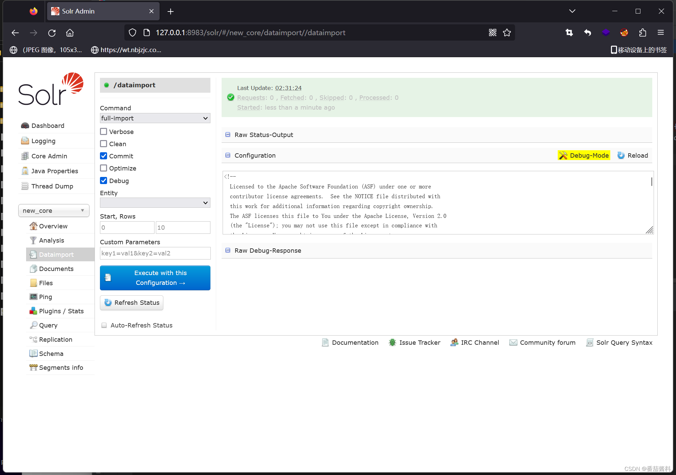Click the Issue Tracker bug icon
This screenshot has height=475, width=676.
pyautogui.click(x=392, y=342)
